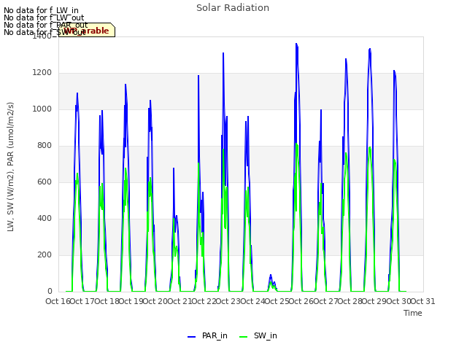
Task: Click the 400 y-axis tick label
Action: point(45,219)
